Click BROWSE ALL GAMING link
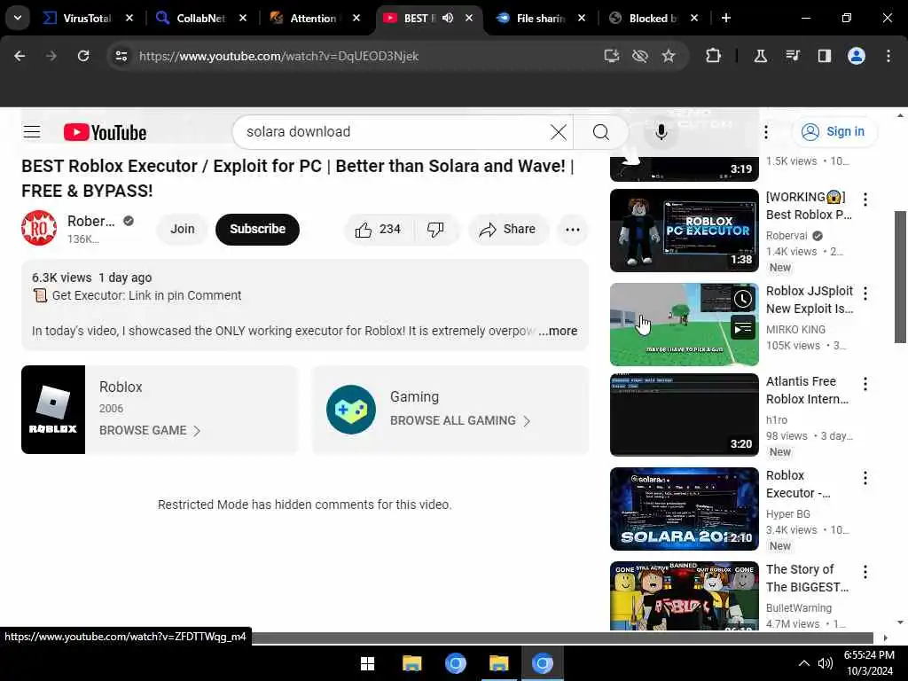Image resolution: width=908 pixels, height=681 pixels. (x=460, y=420)
